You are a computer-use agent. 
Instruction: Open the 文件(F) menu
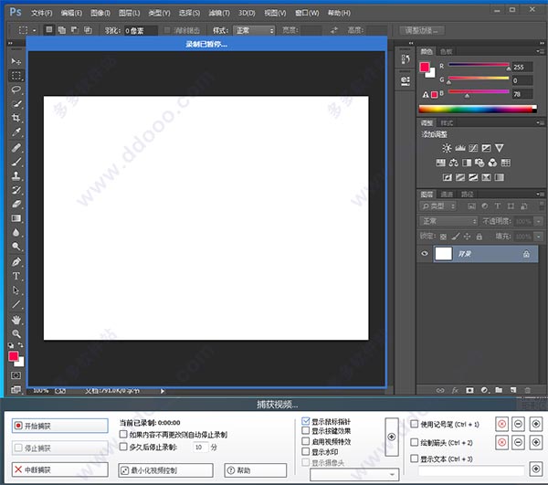pyautogui.click(x=42, y=13)
